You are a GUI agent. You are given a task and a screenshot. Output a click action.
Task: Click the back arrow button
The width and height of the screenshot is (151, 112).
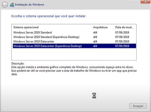pos(5,5)
